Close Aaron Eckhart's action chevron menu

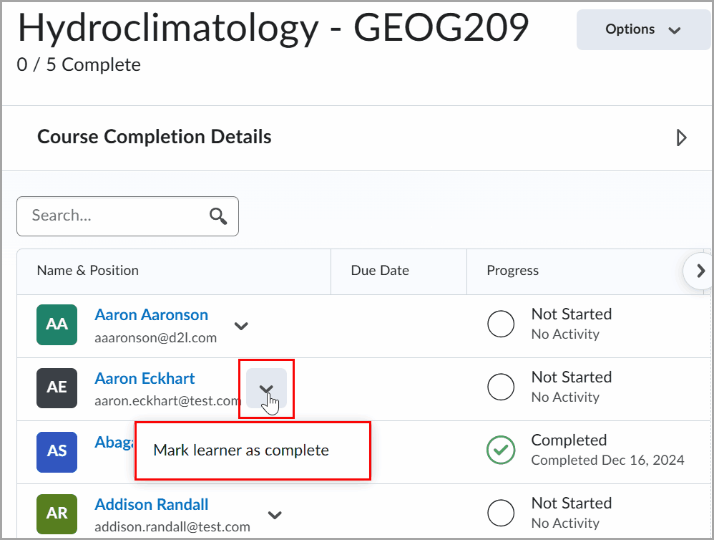pyautogui.click(x=266, y=389)
